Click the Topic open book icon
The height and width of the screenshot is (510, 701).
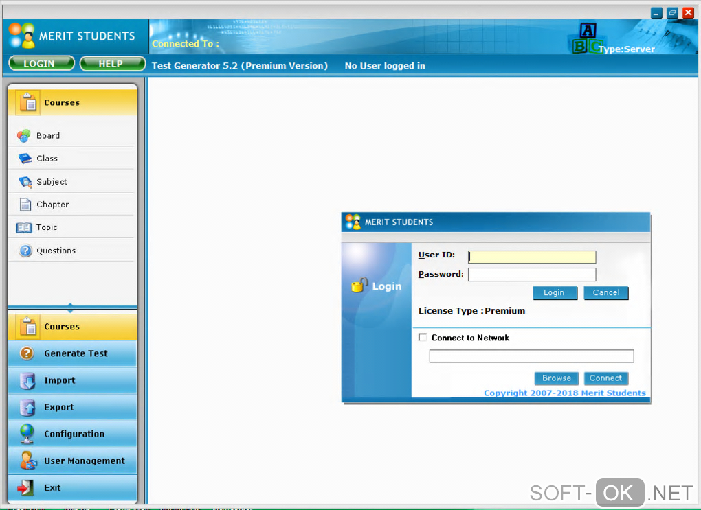24,227
